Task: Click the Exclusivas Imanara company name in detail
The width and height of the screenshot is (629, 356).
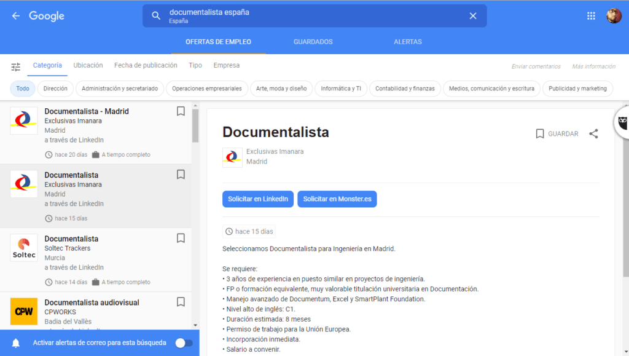Action: point(275,151)
